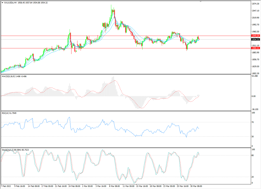Screen dimensions: 261x189
Task: Click the MACD(5,26,9) indicator label
Action: pyautogui.click(x=8, y=76)
